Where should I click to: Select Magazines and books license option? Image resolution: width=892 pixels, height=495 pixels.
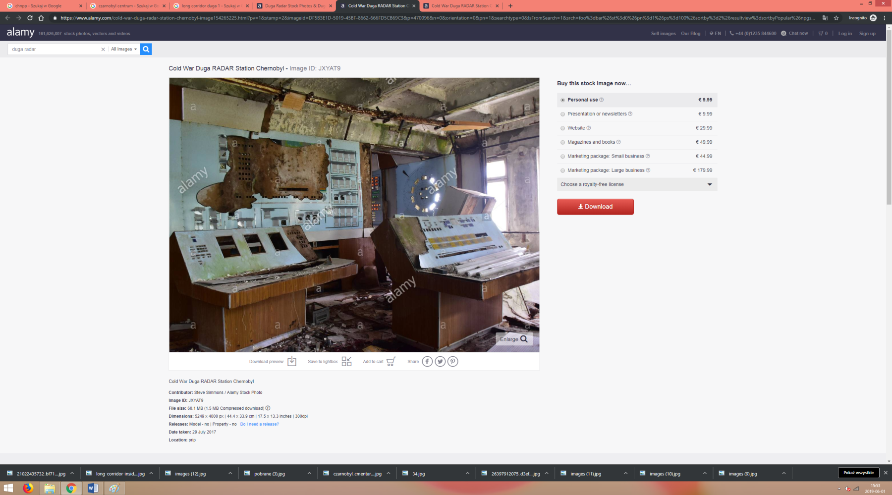pos(562,142)
